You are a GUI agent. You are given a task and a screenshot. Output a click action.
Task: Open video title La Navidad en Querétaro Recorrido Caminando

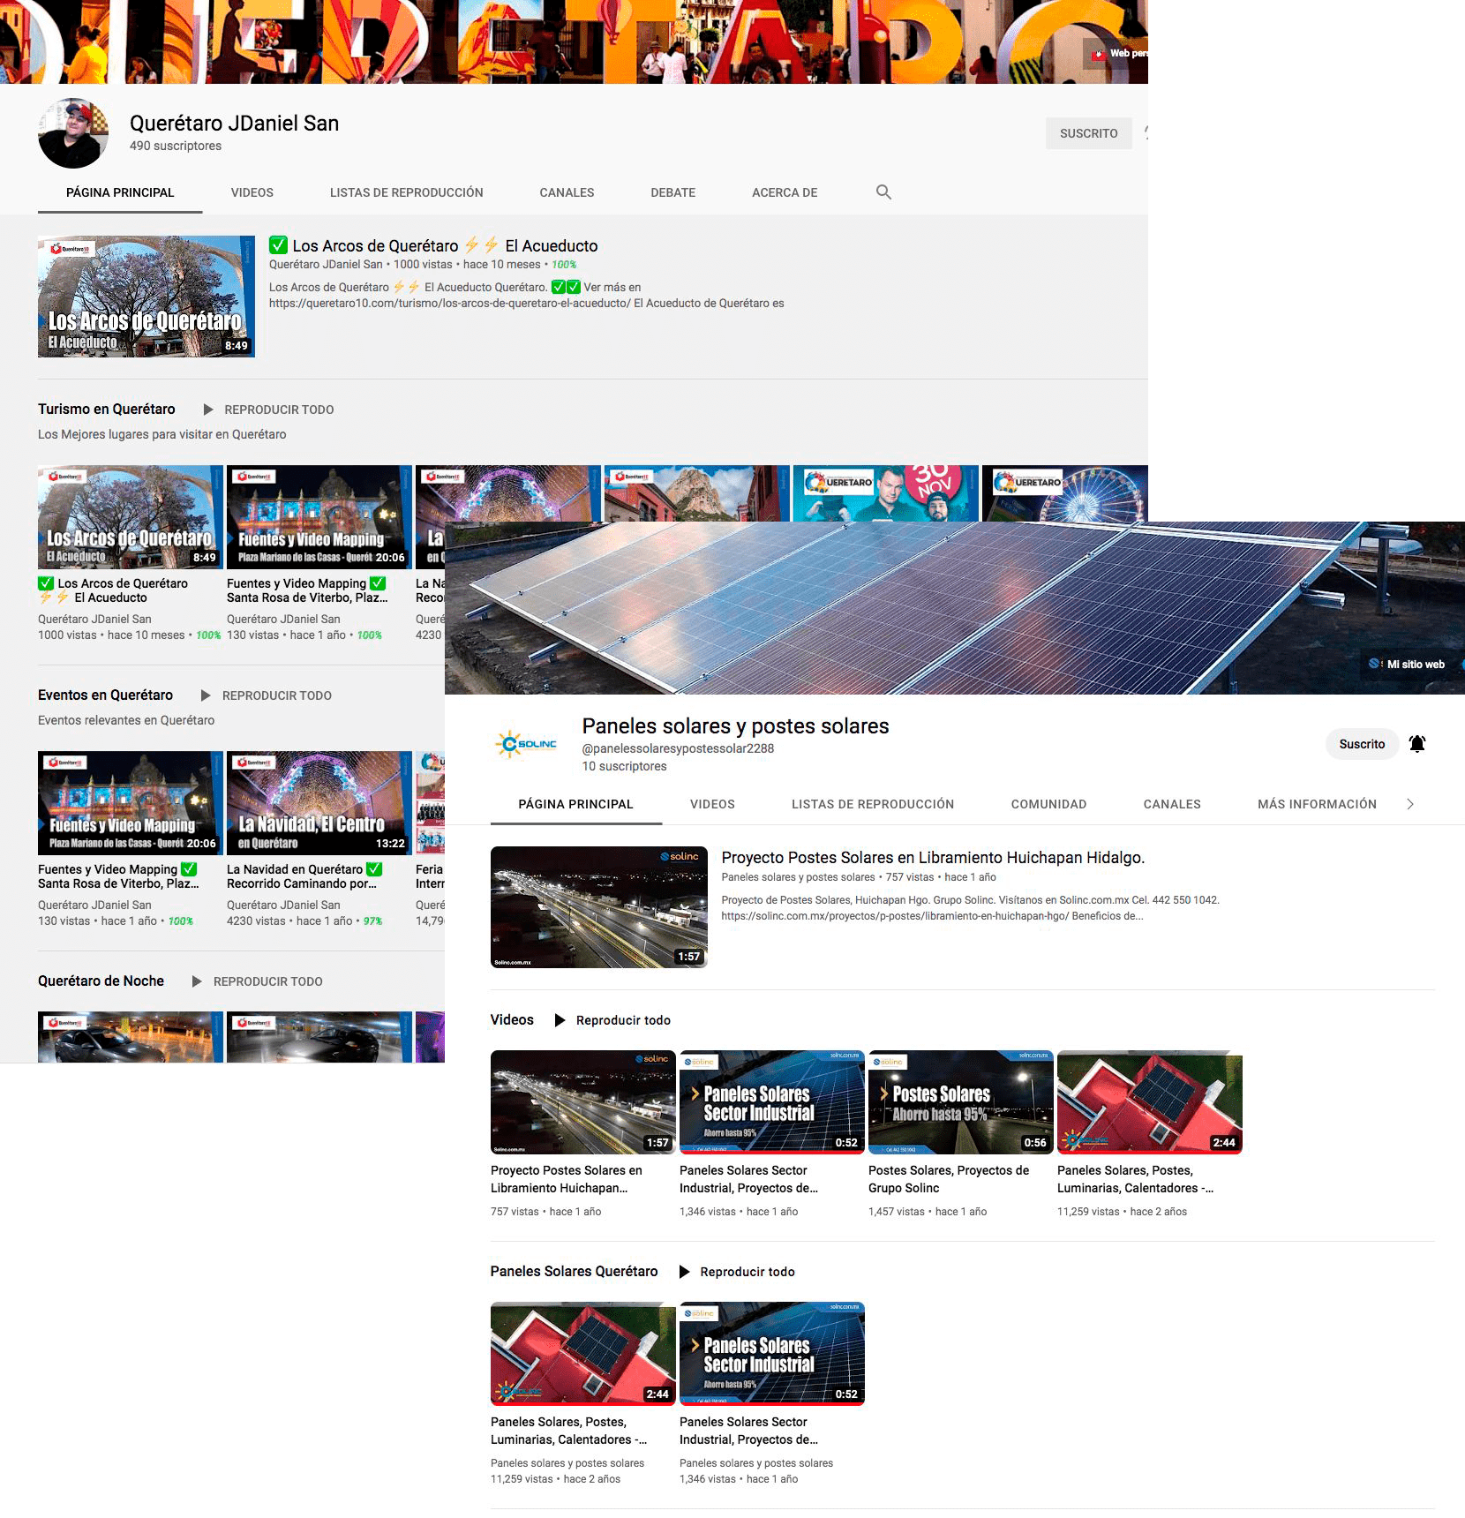pyautogui.click(x=304, y=876)
